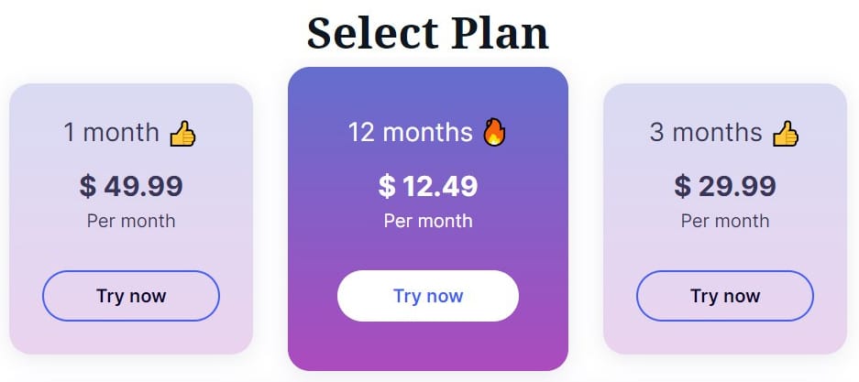859x382 pixels.
Task: Click the fire emoji beside 12 months
Action: [494, 132]
